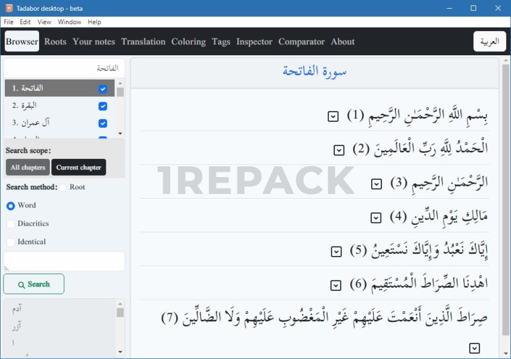Open the Window menu
511x359 pixels.
point(69,22)
